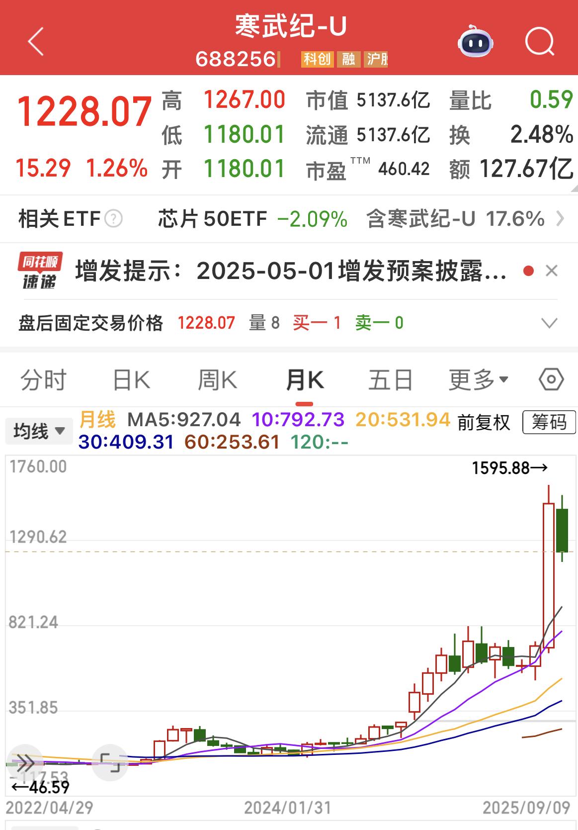The height and width of the screenshot is (830, 578).
Task: Open the 更多 chart period dropdown
Action: [x=478, y=380]
